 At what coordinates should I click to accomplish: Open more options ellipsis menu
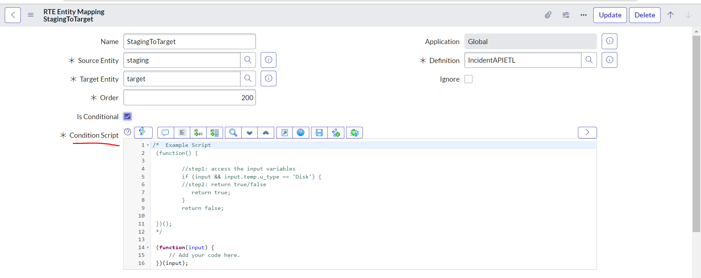click(x=583, y=15)
